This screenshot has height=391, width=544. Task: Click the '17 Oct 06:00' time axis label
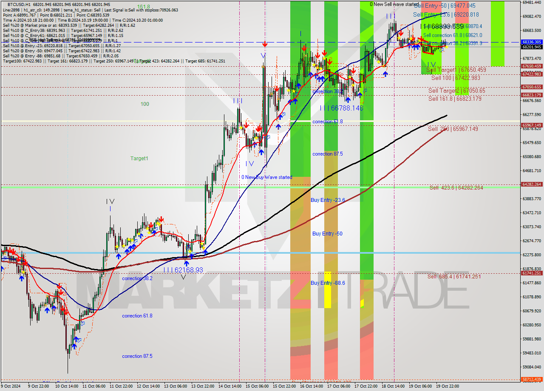click(339, 386)
